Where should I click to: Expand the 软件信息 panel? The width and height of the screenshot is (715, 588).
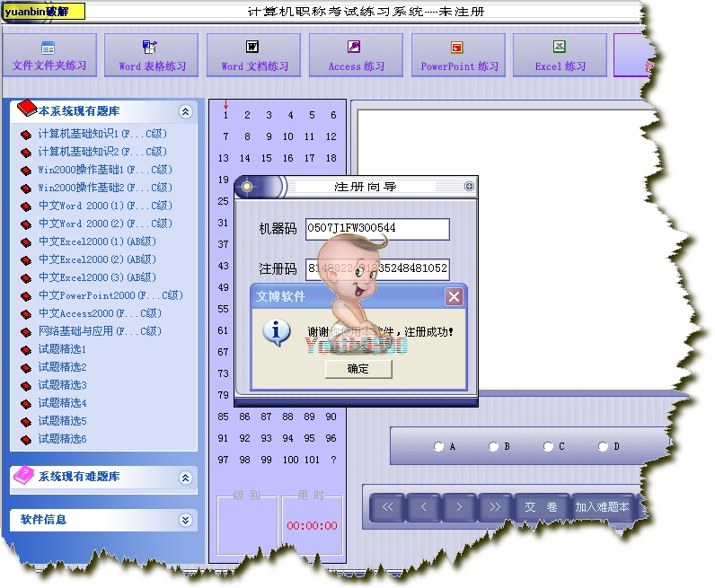185,520
